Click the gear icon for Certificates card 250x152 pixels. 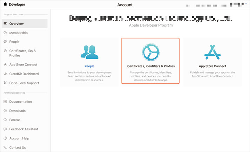coord(150,52)
